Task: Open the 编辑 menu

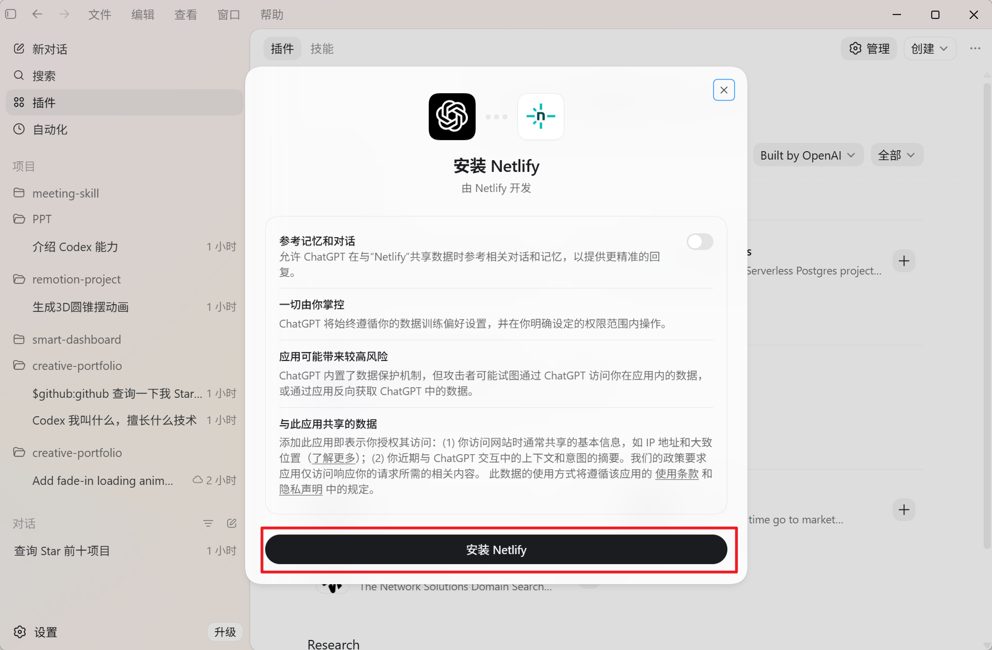Action: point(143,15)
